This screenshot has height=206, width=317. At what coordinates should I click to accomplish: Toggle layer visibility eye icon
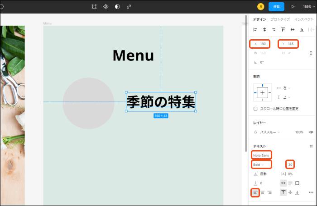pyautogui.click(x=311, y=132)
